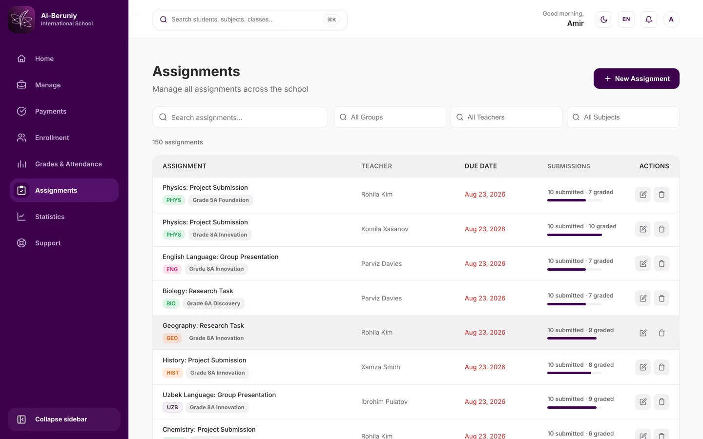Delete Uzbek Language Group Presentation assignment
This screenshot has width=703, height=439.
click(x=662, y=402)
